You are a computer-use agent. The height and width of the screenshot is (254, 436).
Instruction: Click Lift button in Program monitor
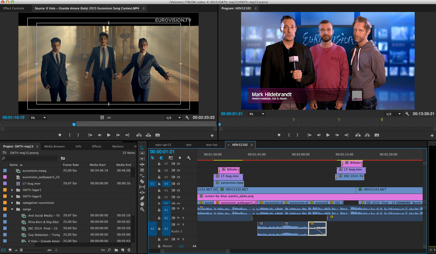[358, 135]
